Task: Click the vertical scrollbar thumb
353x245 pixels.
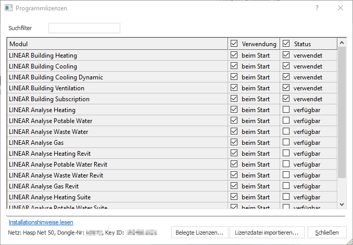Action: [x=342, y=112]
